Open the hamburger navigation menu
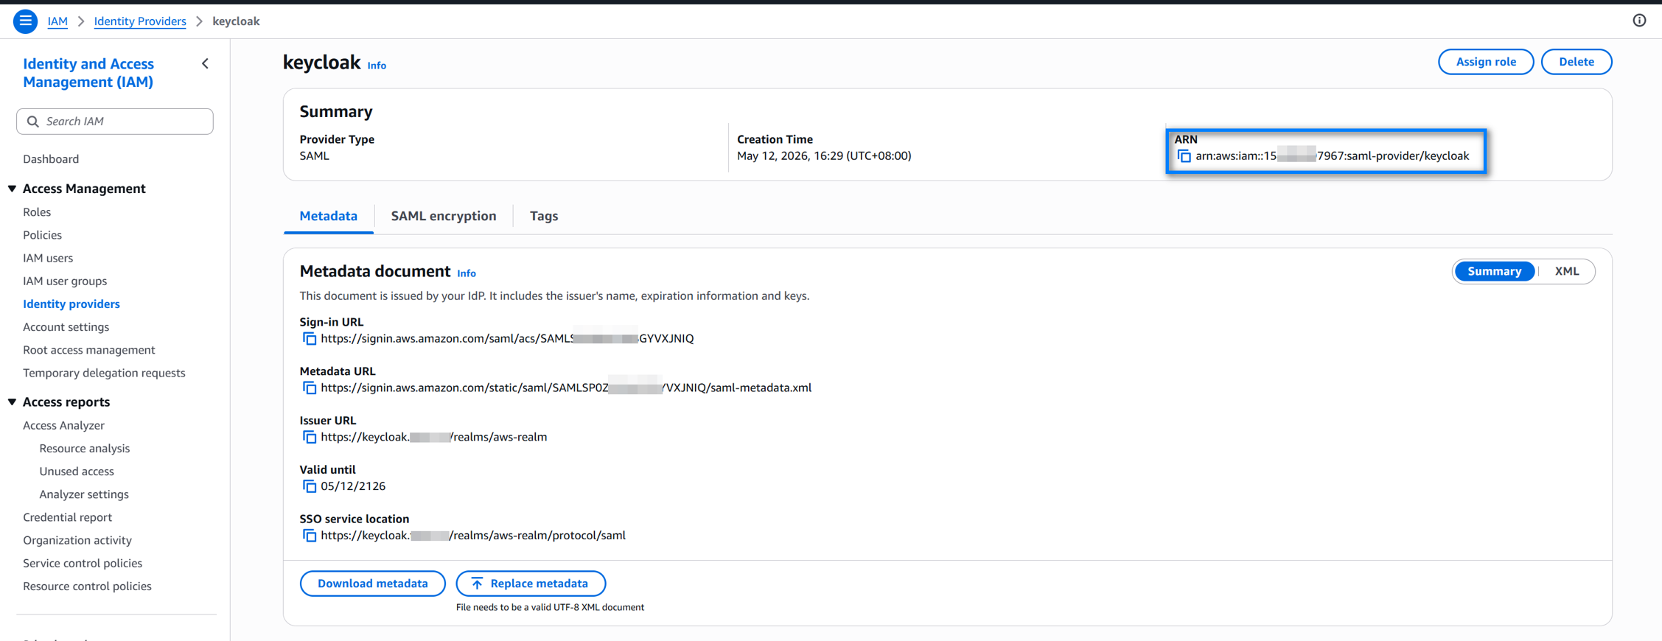This screenshot has width=1662, height=641. pyautogui.click(x=26, y=21)
